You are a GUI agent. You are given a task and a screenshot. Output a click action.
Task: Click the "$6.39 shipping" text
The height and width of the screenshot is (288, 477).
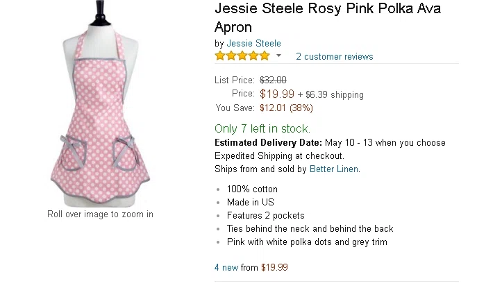click(334, 94)
